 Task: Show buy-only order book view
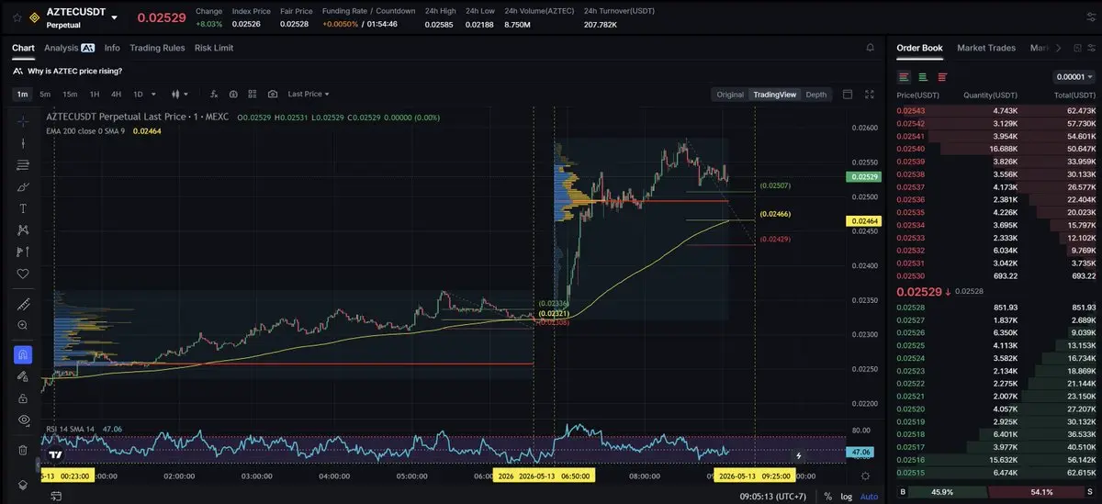point(923,76)
